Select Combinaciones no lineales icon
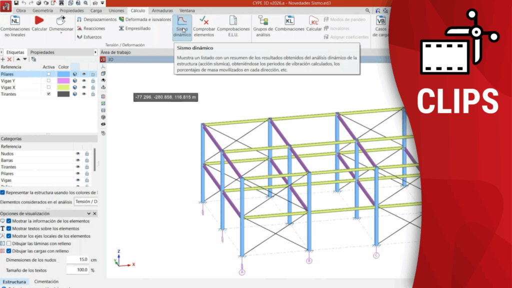 pyautogui.click(x=15, y=20)
